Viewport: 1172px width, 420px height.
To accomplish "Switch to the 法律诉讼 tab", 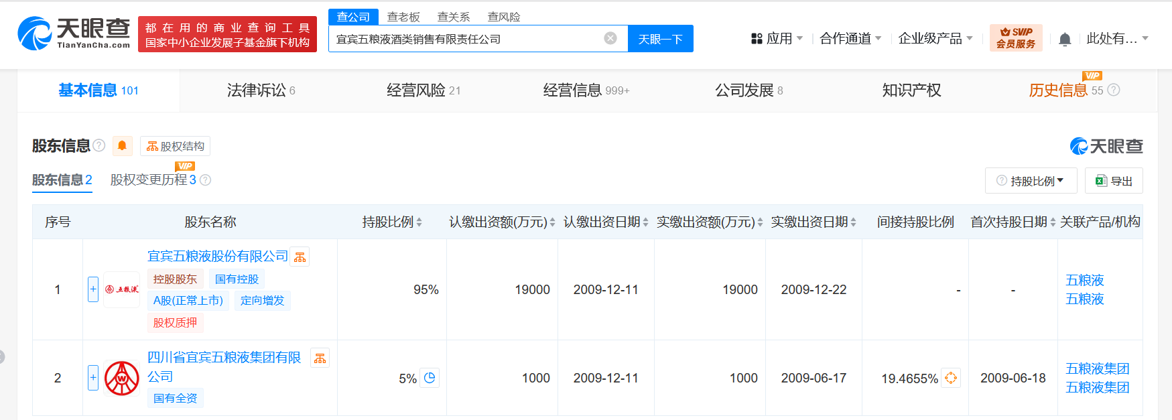I will point(261,90).
